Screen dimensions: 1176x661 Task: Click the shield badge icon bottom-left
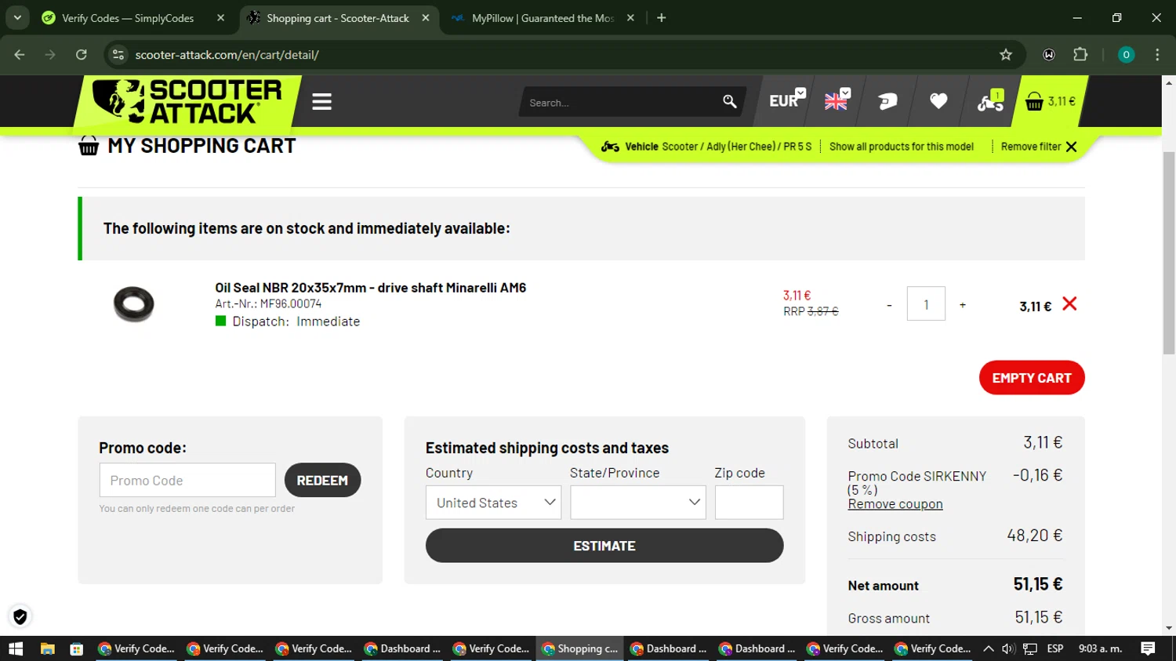(x=20, y=616)
